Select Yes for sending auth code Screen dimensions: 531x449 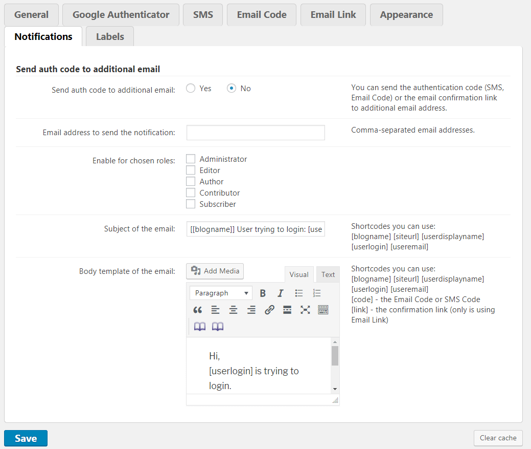pyautogui.click(x=191, y=89)
